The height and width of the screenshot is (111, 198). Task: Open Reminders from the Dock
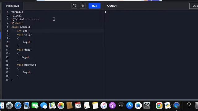tap(87, 105)
